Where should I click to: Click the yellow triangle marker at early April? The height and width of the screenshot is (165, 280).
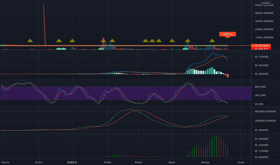coord(172,41)
